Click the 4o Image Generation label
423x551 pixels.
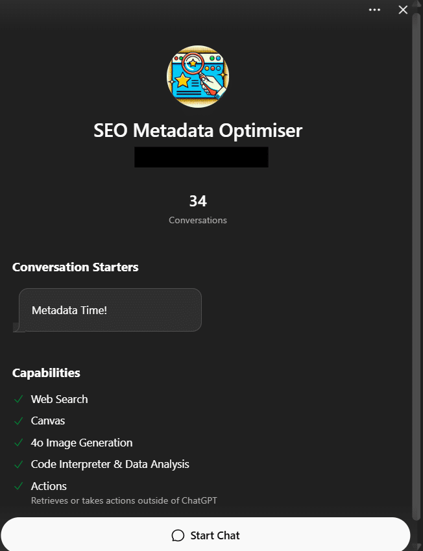(x=82, y=443)
